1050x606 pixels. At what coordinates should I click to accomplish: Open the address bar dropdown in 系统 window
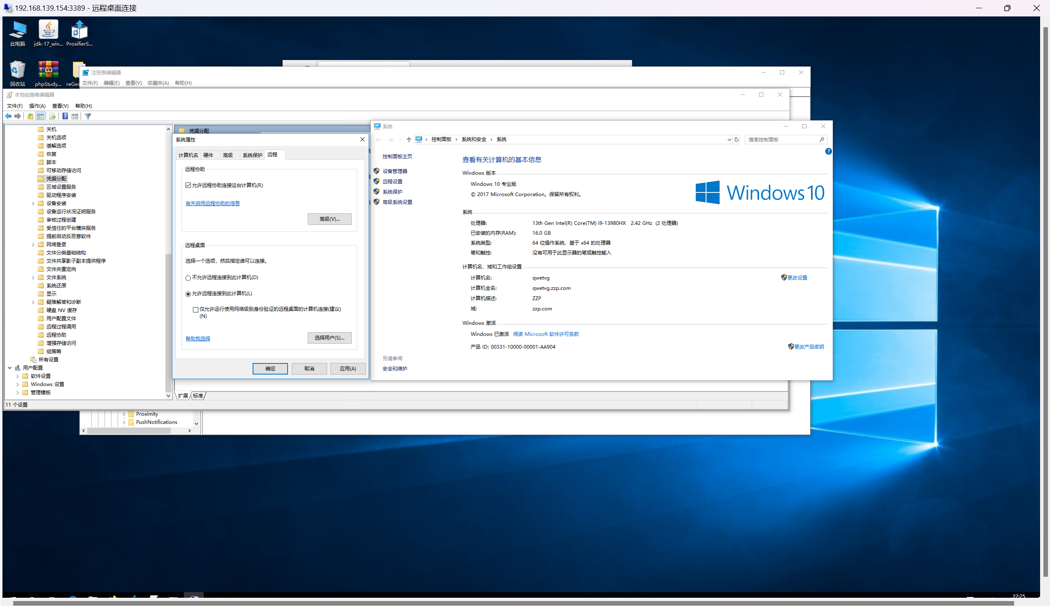pyautogui.click(x=729, y=139)
